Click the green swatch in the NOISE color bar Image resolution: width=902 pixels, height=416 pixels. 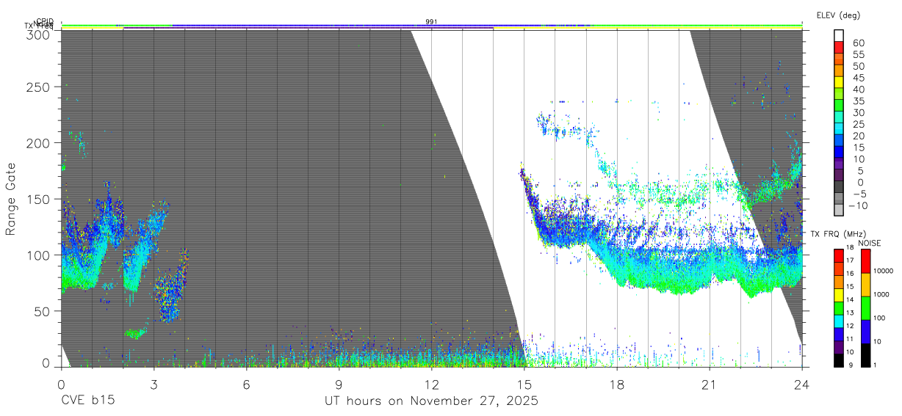[866, 307]
